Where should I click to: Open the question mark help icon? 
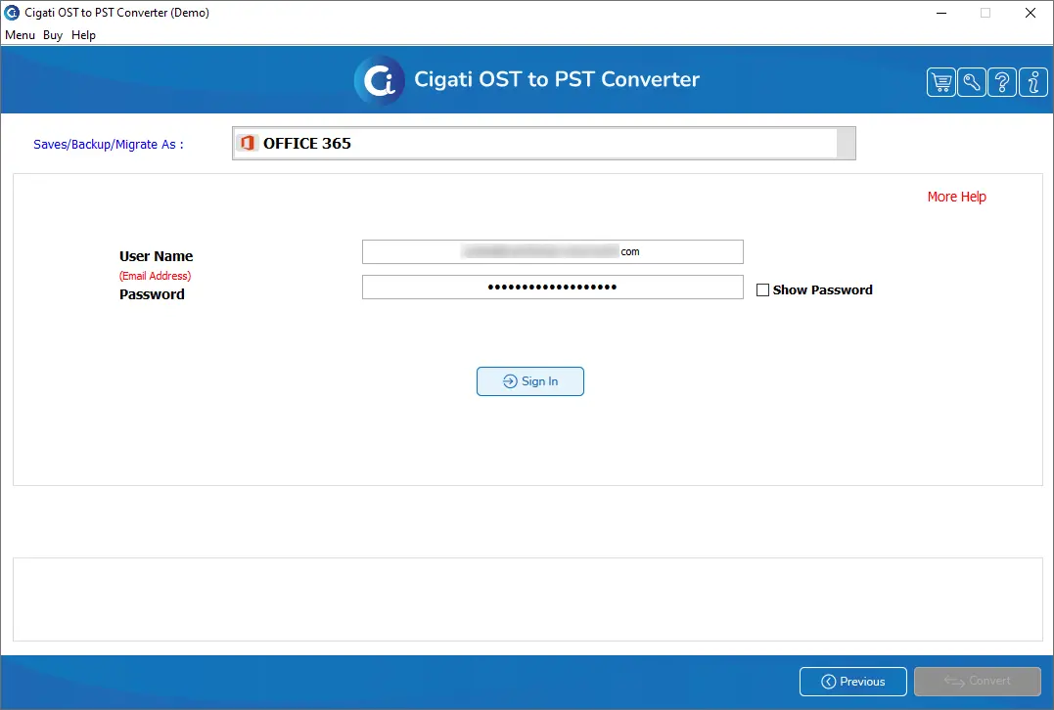tap(1001, 82)
